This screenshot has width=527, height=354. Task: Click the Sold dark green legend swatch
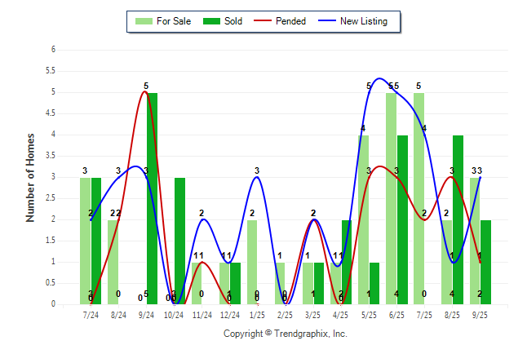point(211,21)
